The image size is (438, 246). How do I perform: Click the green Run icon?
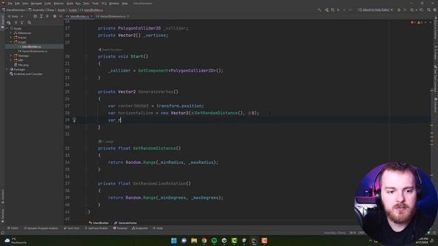point(338,10)
